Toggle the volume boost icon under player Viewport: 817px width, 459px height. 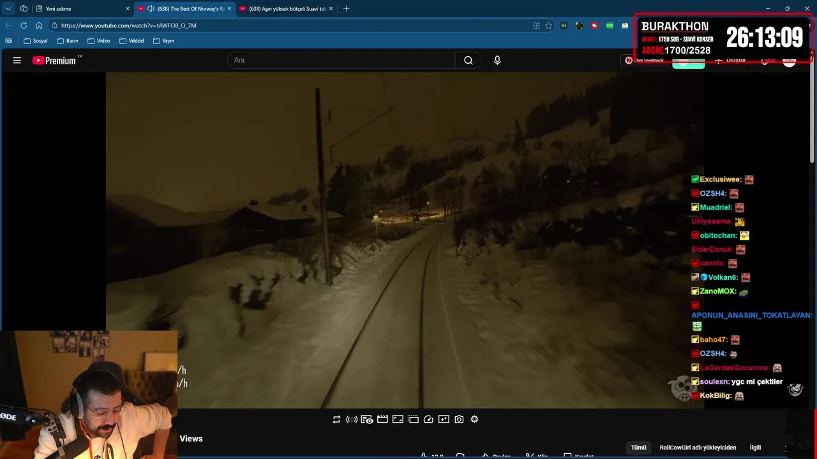352,419
